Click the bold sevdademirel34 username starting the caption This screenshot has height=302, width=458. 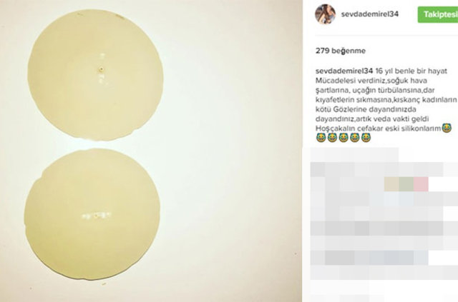click(344, 71)
